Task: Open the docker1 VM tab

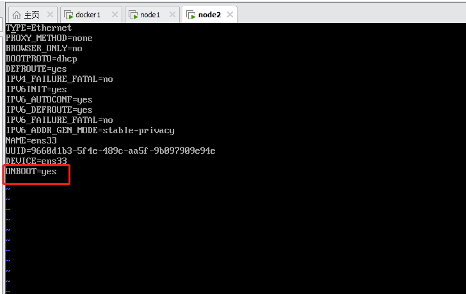Action: click(88, 15)
